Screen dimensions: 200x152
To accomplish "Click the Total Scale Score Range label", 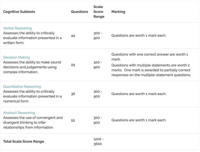I will pos(23,142).
